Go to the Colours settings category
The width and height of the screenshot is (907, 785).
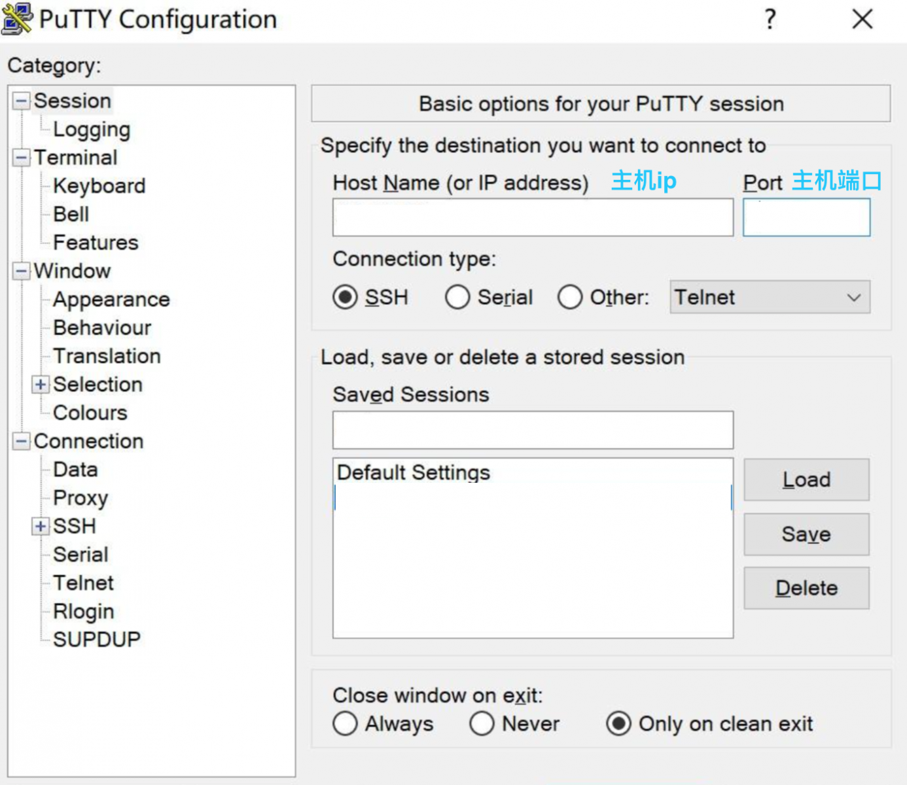[x=90, y=413]
